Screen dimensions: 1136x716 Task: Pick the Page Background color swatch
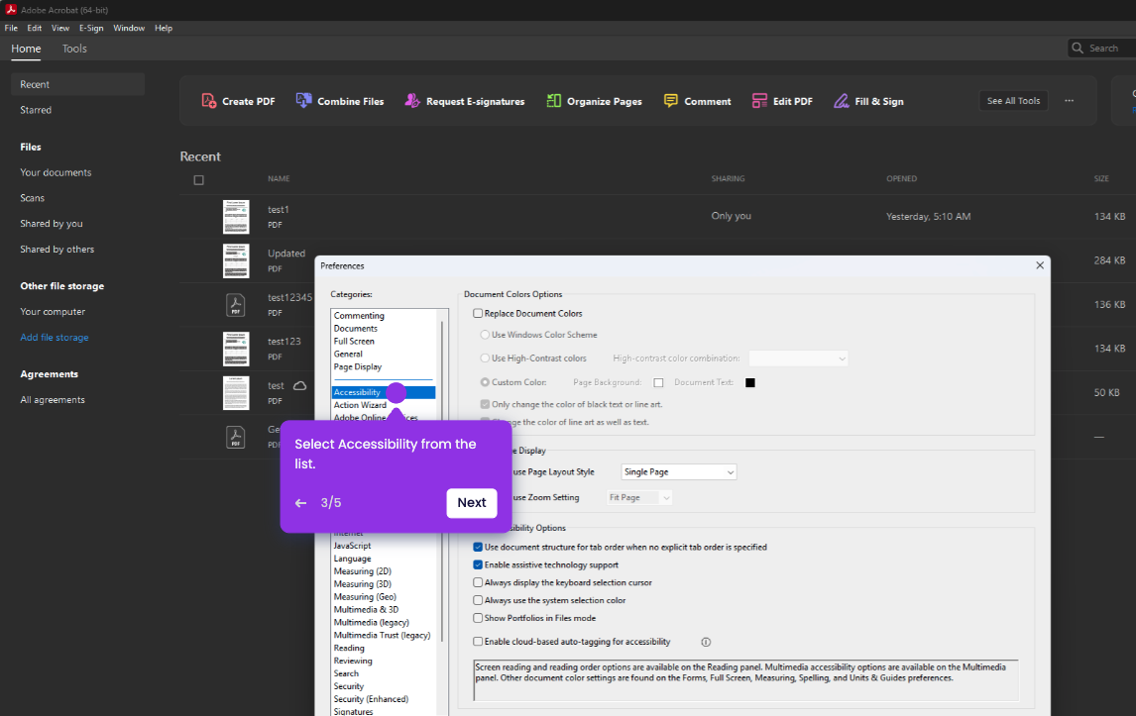click(x=658, y=382)
